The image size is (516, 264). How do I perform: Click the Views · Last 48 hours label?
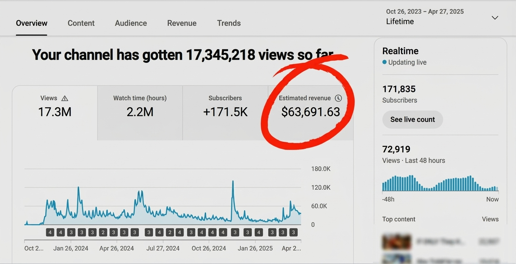414,161
